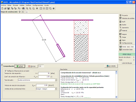Open the Suelos input mode
This screenshot has height=102, width=136.
(x=127, y=25)
